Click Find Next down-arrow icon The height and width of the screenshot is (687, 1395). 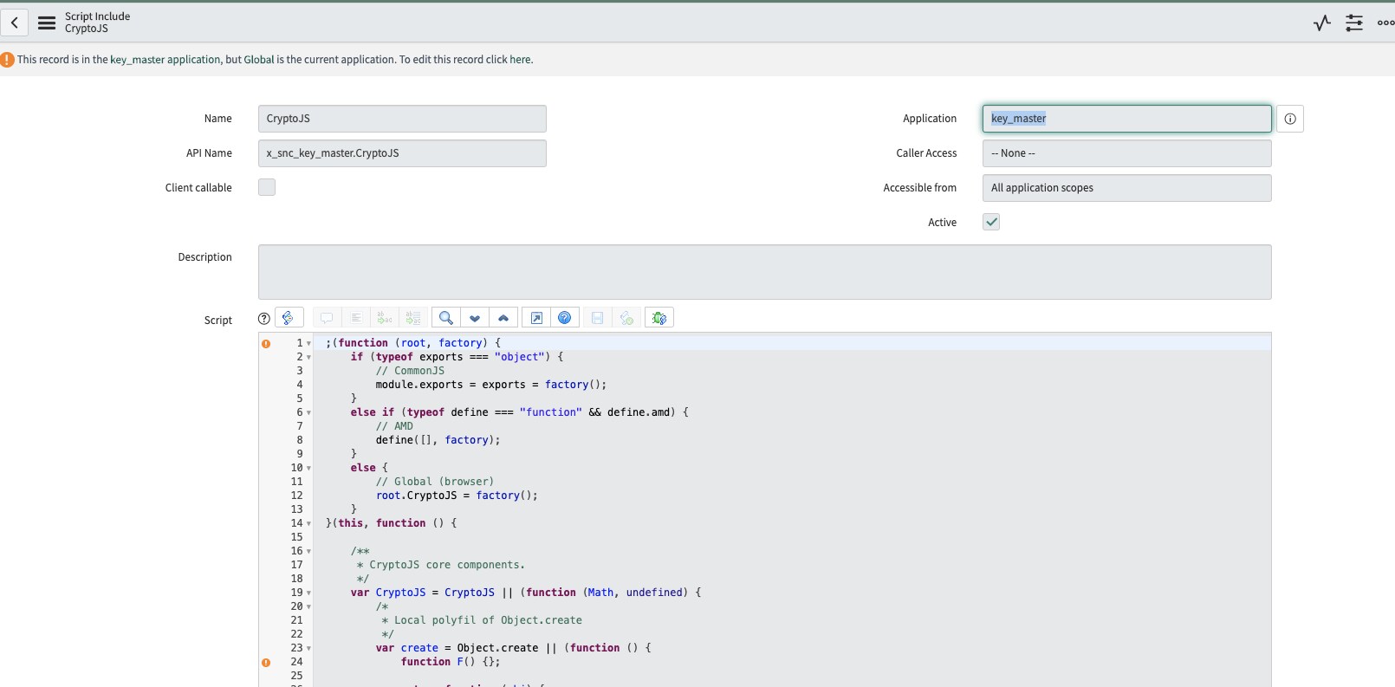(x=475, y=318)
